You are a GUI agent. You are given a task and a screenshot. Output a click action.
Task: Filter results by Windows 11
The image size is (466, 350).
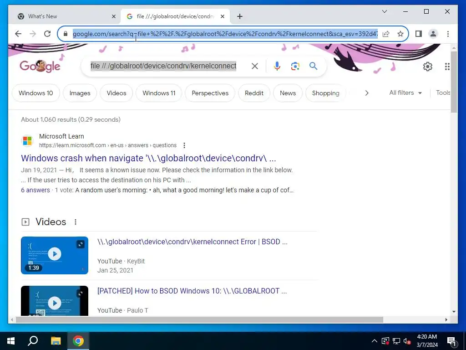point(159,93)
